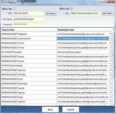Cancel the user mapping dialog
This screenshot has height=114, width=116.
click(71, 110)
